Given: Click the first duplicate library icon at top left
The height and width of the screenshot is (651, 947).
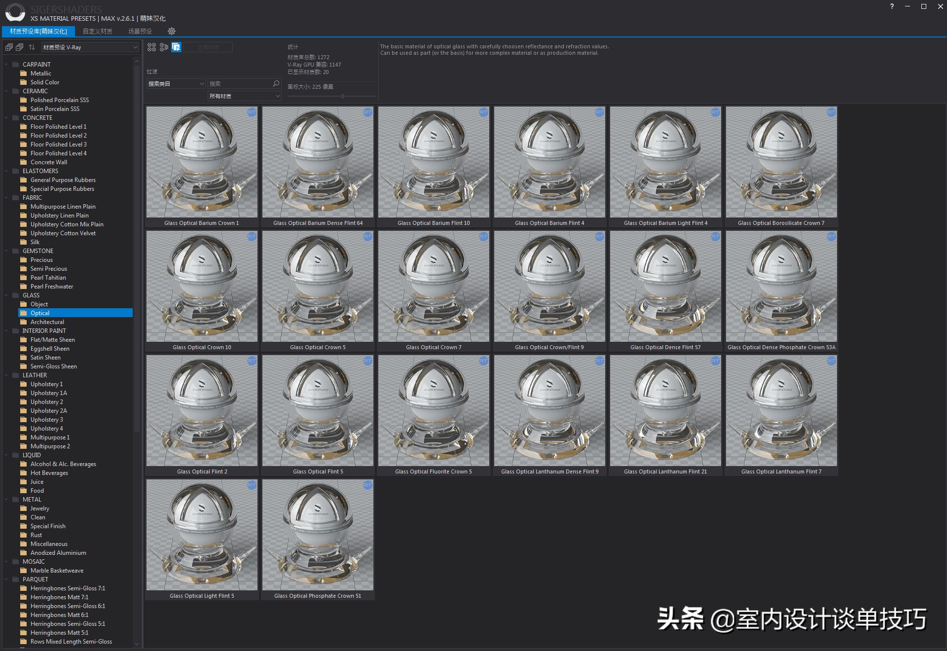Looking at the screenshot, I should point(9,47).
